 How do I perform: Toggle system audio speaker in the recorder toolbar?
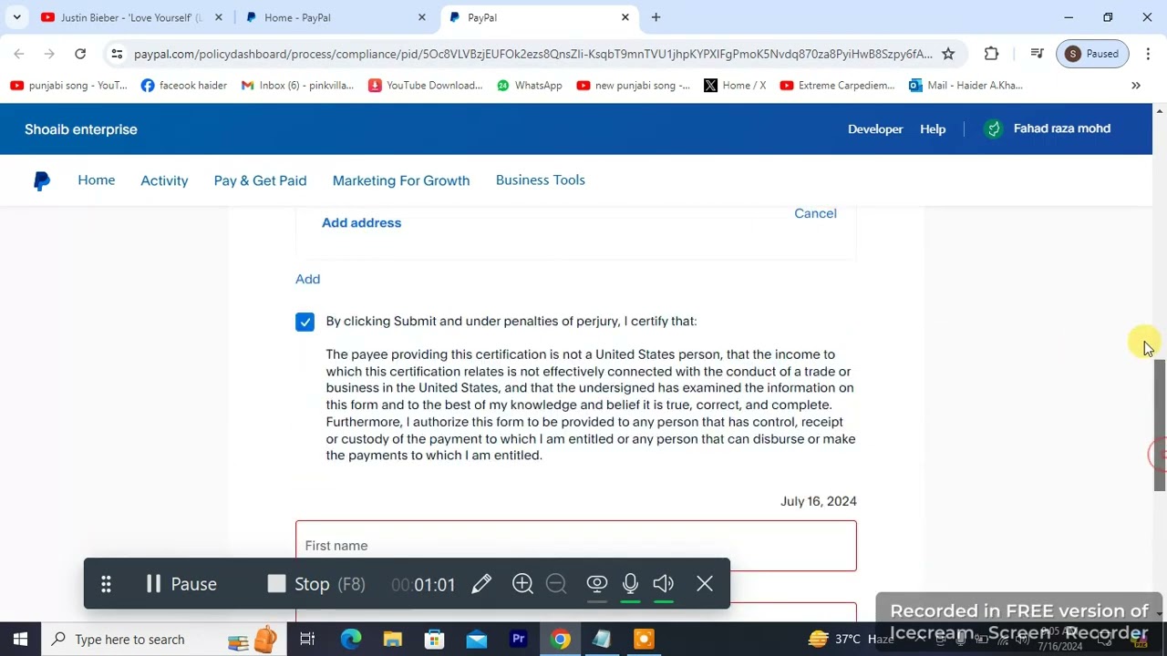click(x=664, y=584)
